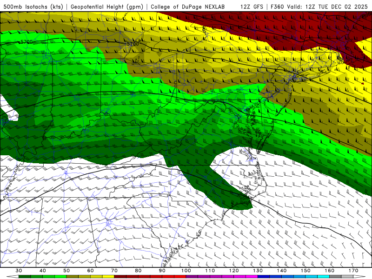
Task: Click the cyan color bar segment below 150
Action: (x=312, y=277)
